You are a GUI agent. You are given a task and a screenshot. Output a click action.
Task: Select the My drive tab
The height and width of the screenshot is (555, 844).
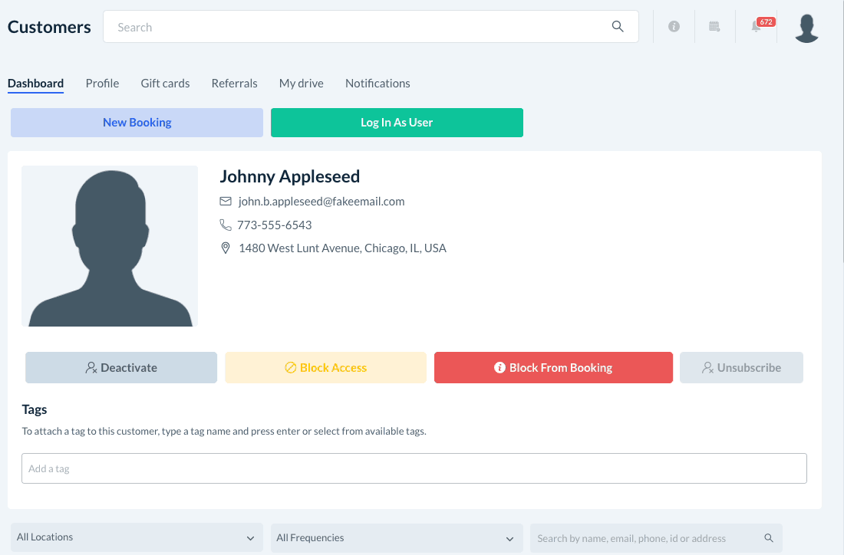tap(302, 84)
